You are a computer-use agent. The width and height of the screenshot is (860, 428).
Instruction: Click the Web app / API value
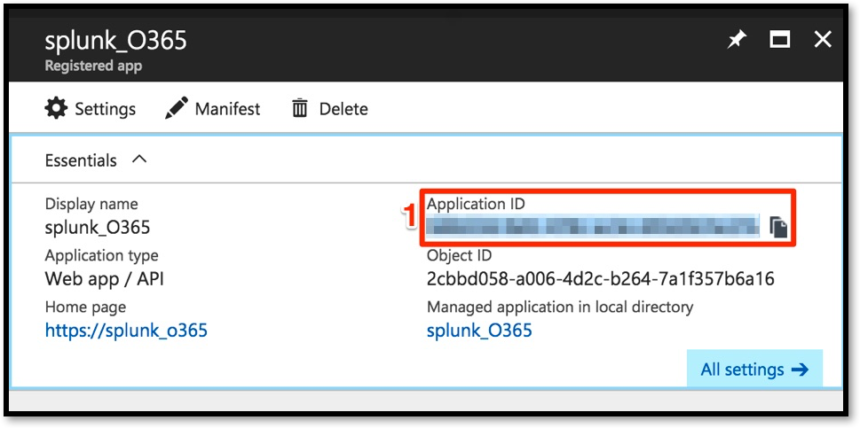(x=104, y=279)
